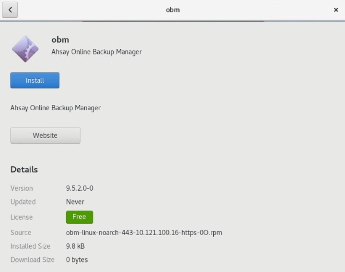Go back using the left arrow button

point(10,10)
